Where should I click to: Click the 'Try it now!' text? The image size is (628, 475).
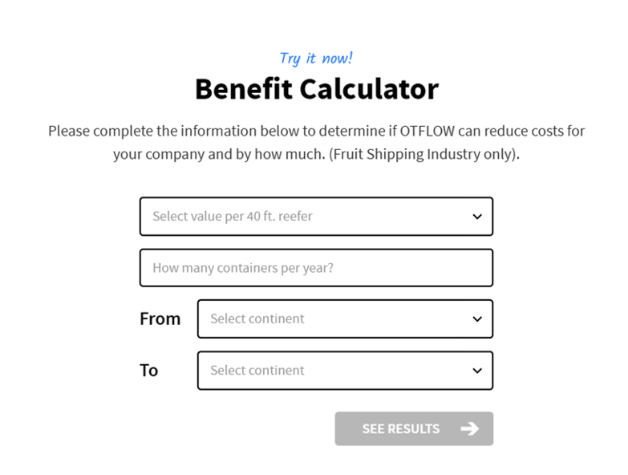(x=316, y=58)
